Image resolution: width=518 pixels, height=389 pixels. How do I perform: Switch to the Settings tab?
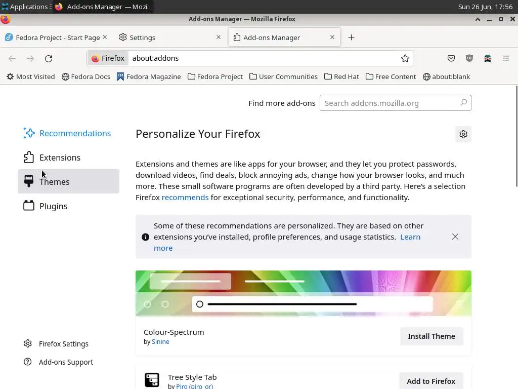[170, 37]
